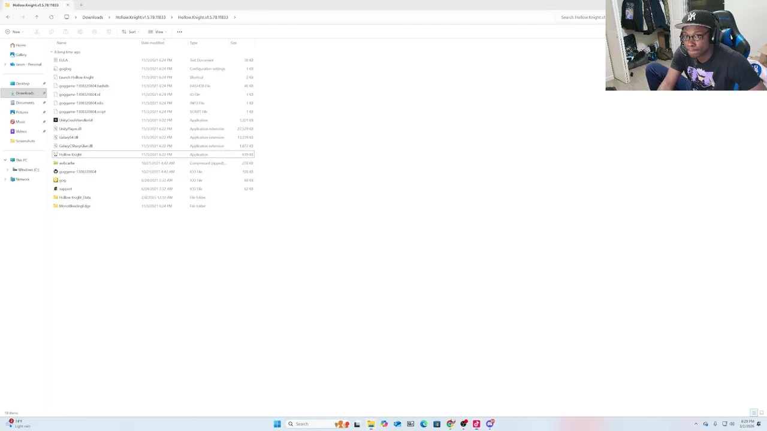Viewport: 767px width, 431px height.
Task: Navigate to first Hollow.Knight.v1.5.78.11833 breadcrumb
Action: pos(140,17)
